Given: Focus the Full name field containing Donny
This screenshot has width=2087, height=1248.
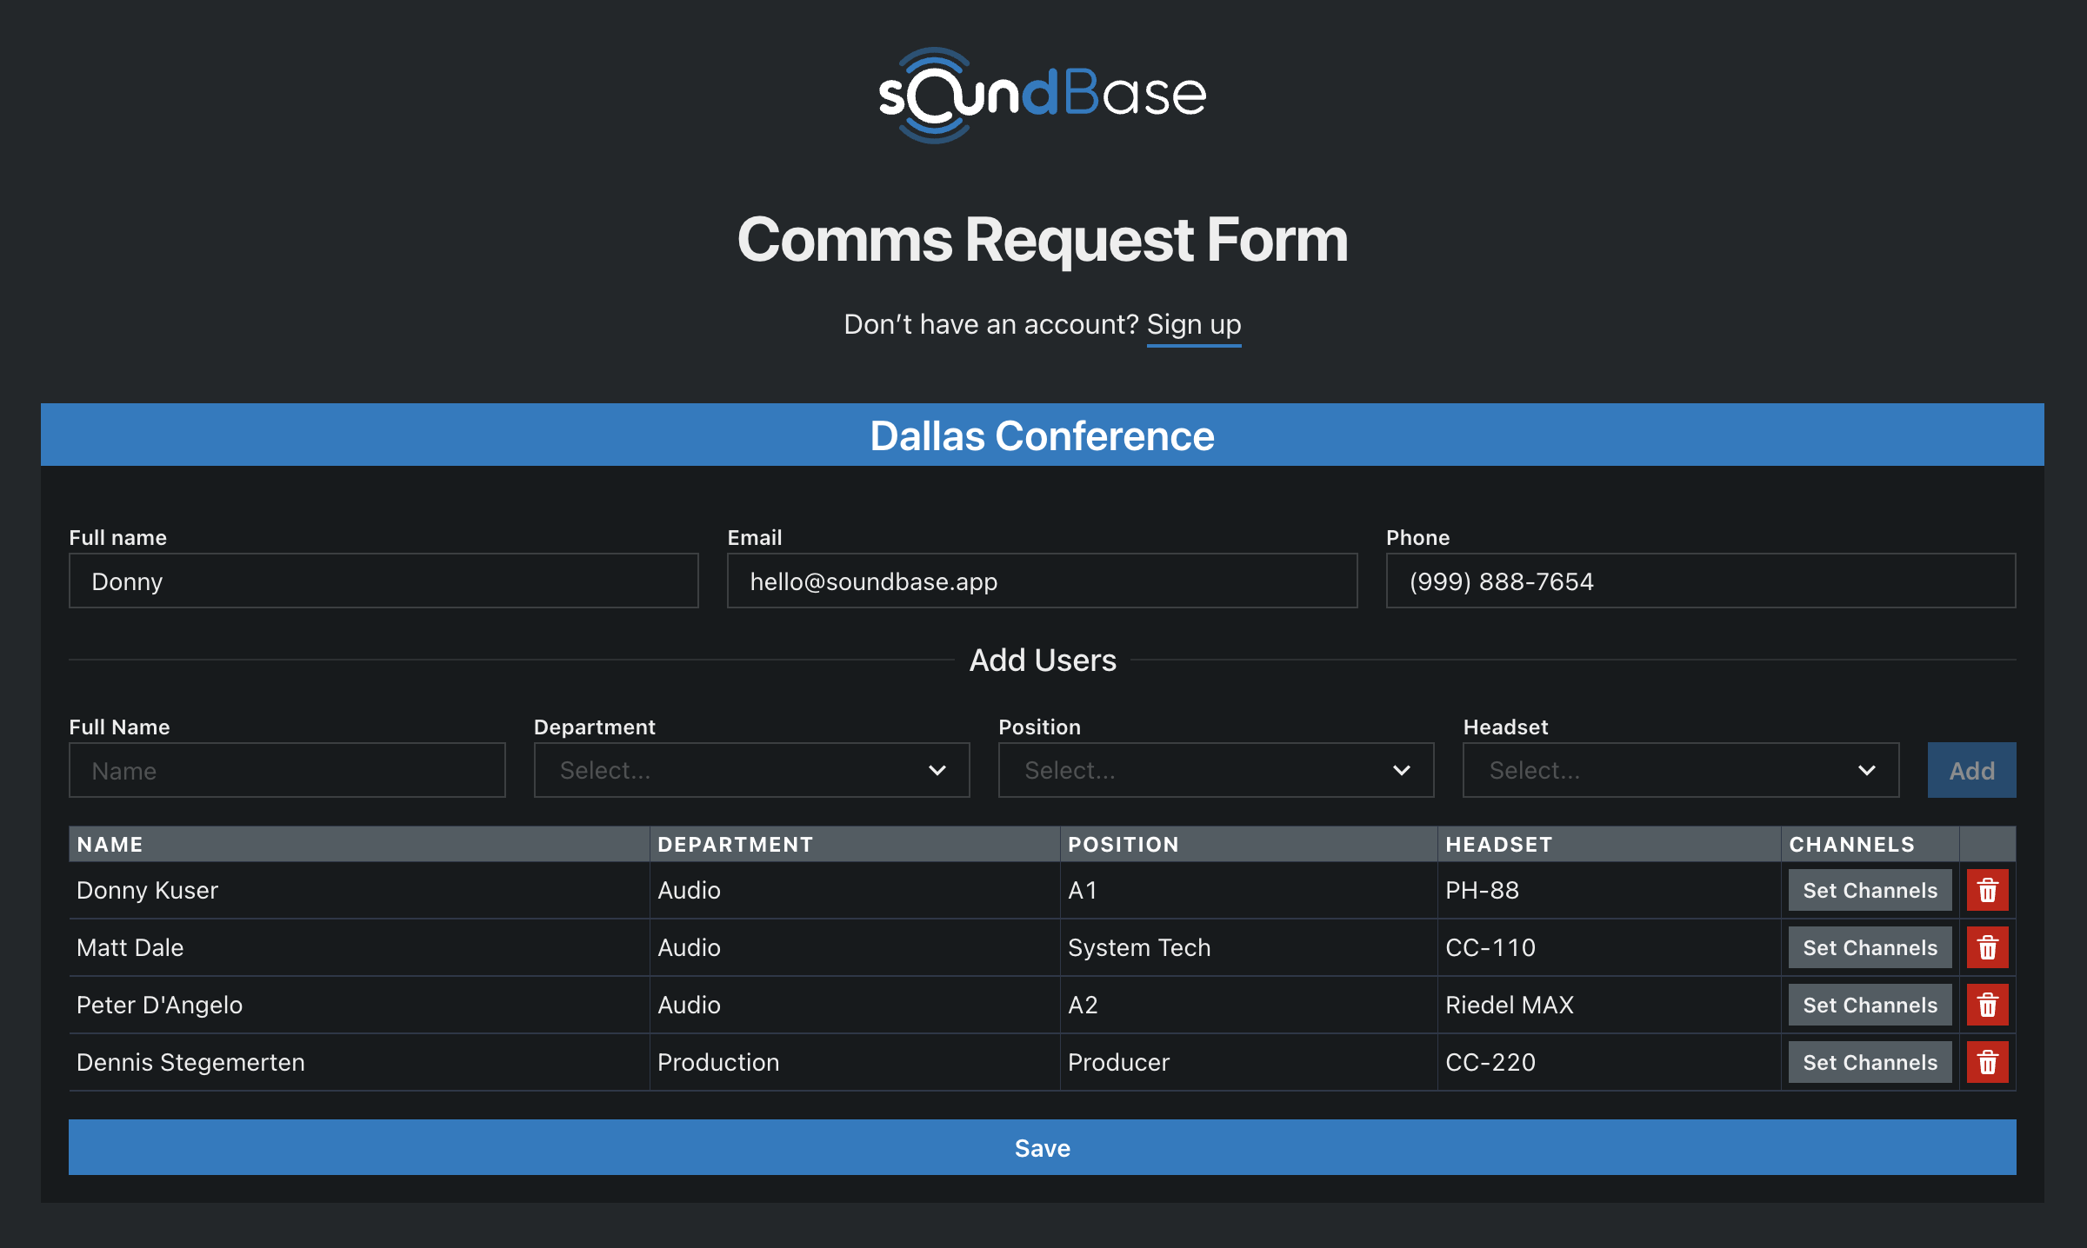Looking at the screenshot, I should [x=383, y=581].
